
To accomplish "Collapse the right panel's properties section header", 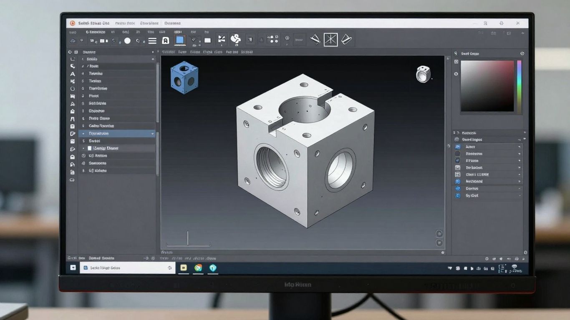I will click(x=520, y=140).
